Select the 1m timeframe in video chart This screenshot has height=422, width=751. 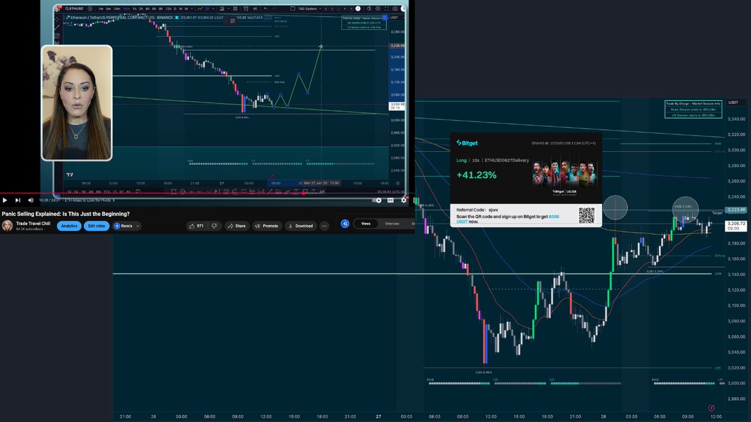click(101, 9)
